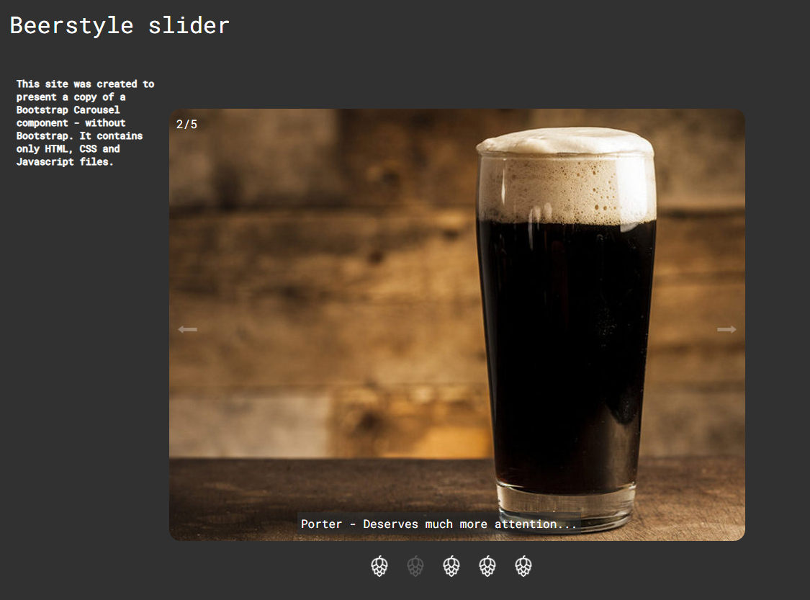This screenshot has width=810, height=600.
Task: Click the word "slider" in the heading
Action: pos(189,25)
